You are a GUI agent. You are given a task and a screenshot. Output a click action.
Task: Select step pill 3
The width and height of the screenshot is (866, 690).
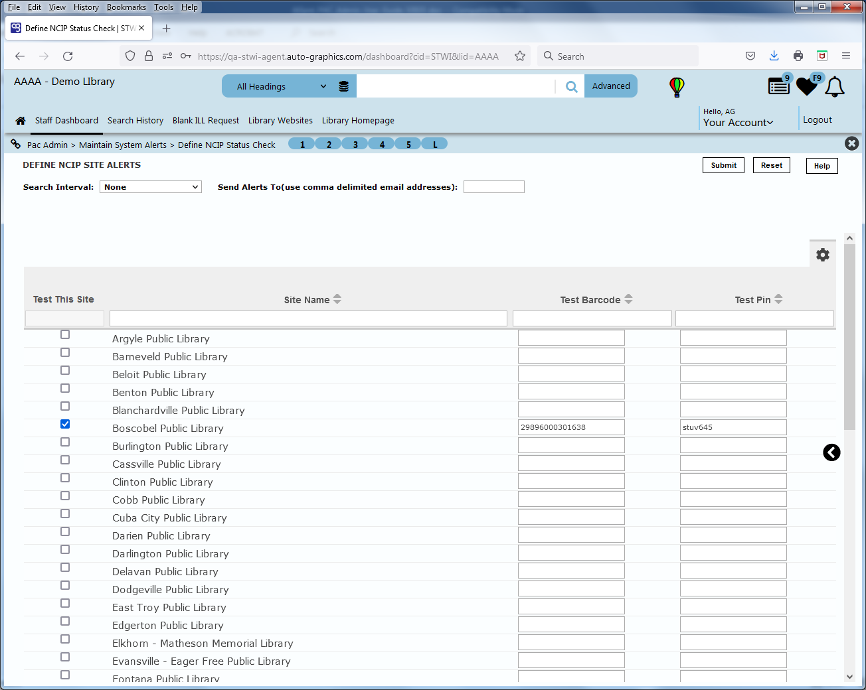(x=355, y=144)
